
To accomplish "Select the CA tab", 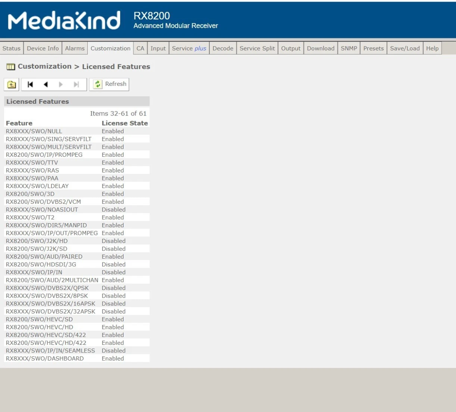I will click(140, 48).
